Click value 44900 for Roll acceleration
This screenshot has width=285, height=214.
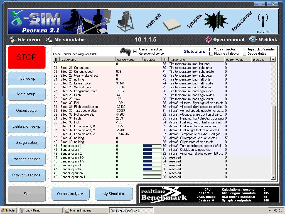120,115
